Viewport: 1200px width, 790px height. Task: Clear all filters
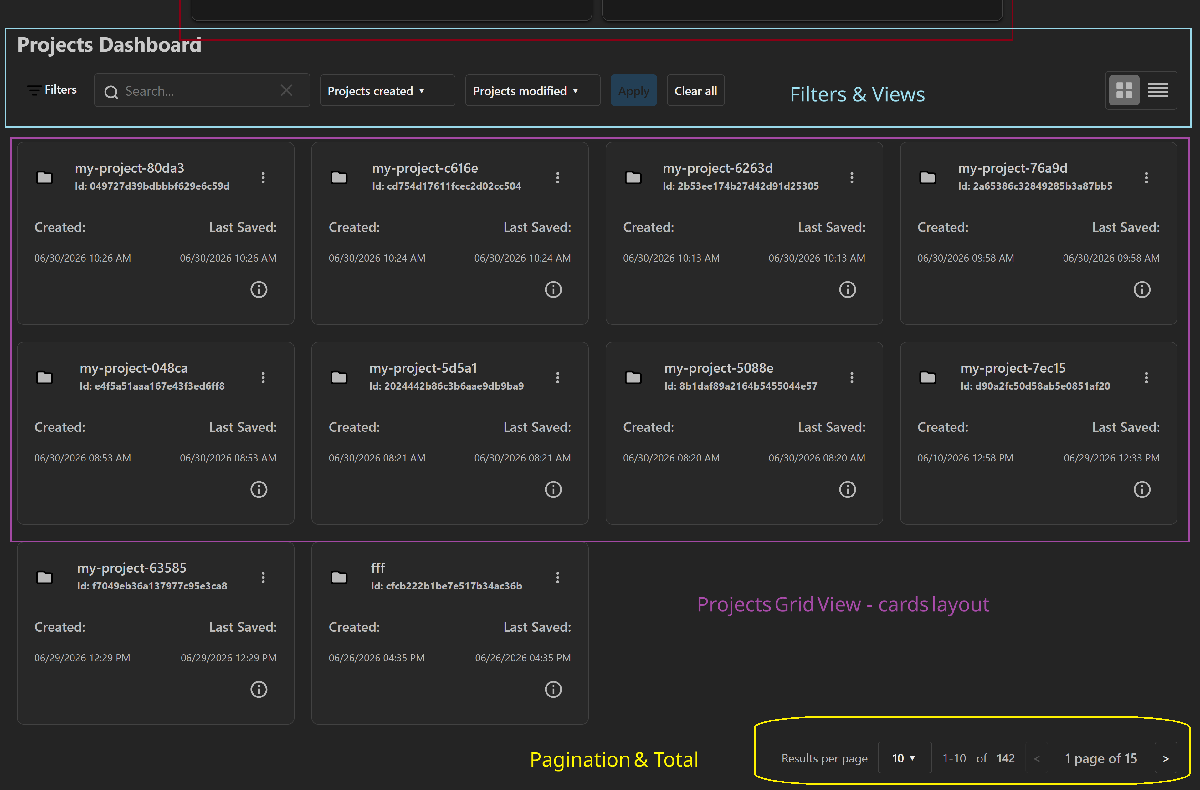(696, 91)
